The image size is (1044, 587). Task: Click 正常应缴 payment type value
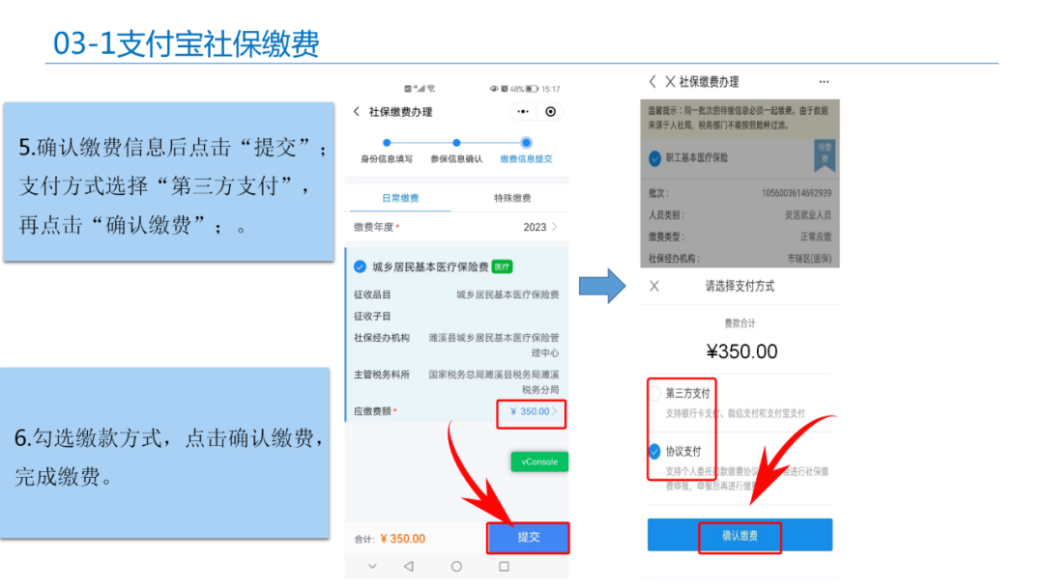coord(816,237)
